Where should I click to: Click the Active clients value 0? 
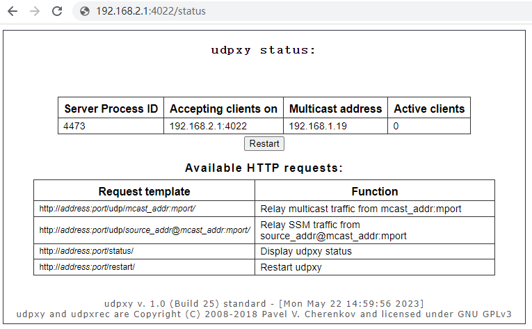tap(396, 127)
